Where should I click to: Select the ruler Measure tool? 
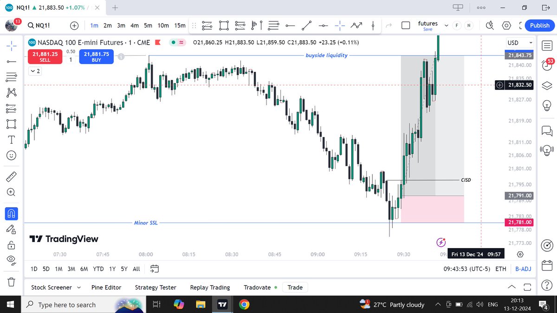12,176
